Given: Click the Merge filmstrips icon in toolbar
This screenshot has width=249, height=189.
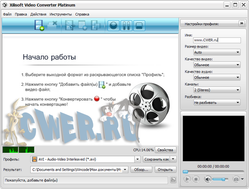Looking at the screenshot, I should click(x=96, y=25).
